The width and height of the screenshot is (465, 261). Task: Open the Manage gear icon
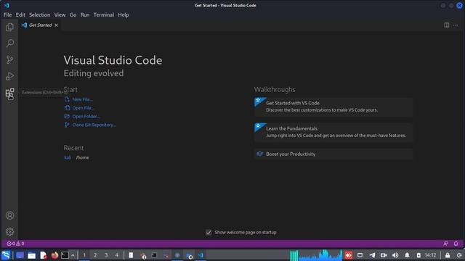[x=9, y=231]
